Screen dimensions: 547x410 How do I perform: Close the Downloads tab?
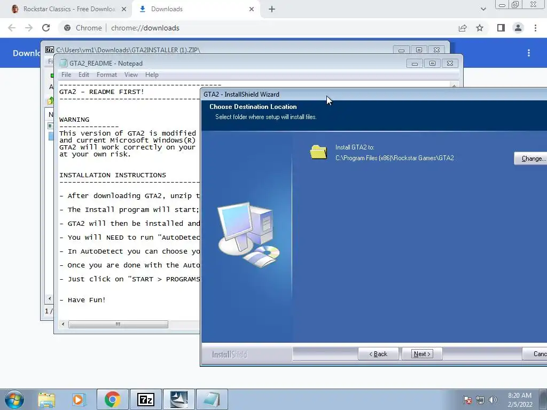[x=252, y=9]
